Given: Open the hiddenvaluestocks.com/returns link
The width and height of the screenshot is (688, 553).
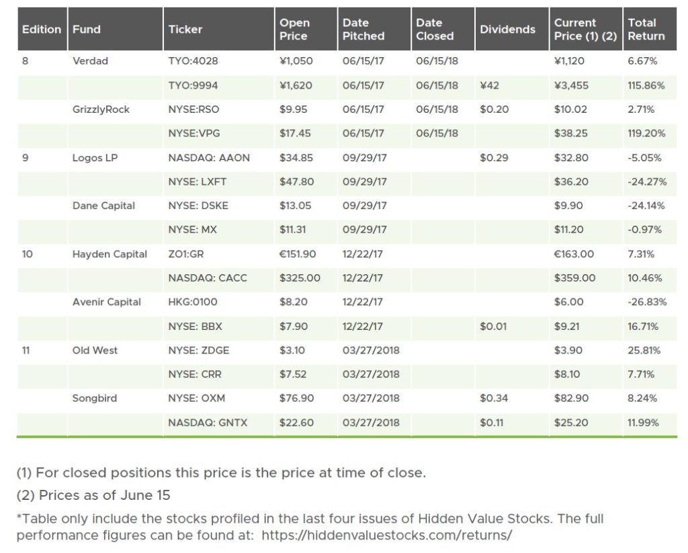Looking at the screenshot, I should 386,536.
